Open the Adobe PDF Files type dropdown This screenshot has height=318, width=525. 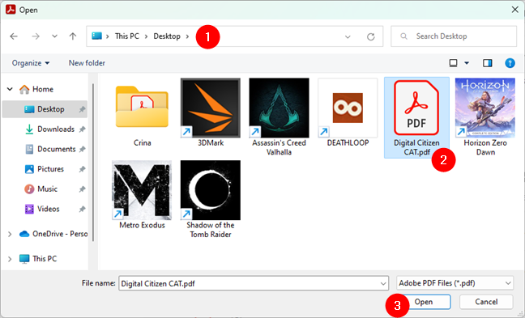coord(455,283)
